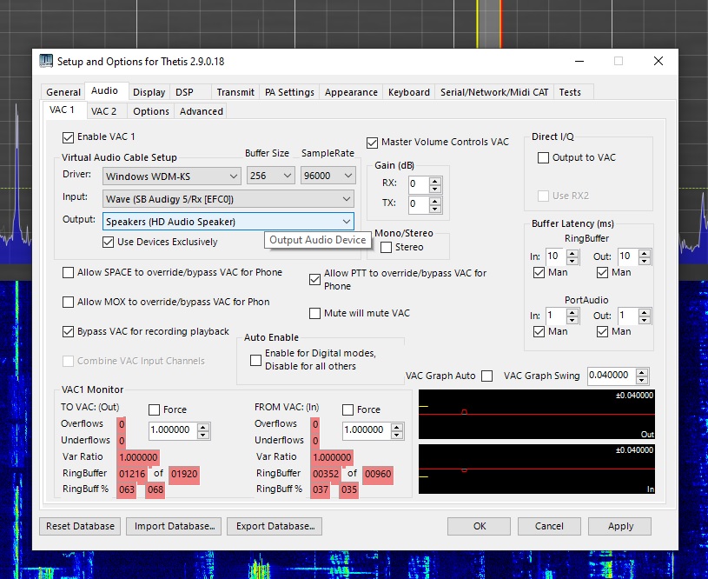Image resolution: width=708 pixels, height=579 pixels.
Task: Decrease TX gain with down arrow
Action: [x=435, y=209]
